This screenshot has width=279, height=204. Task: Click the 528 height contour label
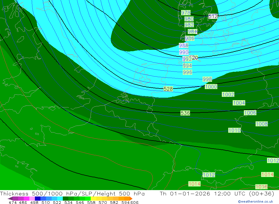point(168,89)
